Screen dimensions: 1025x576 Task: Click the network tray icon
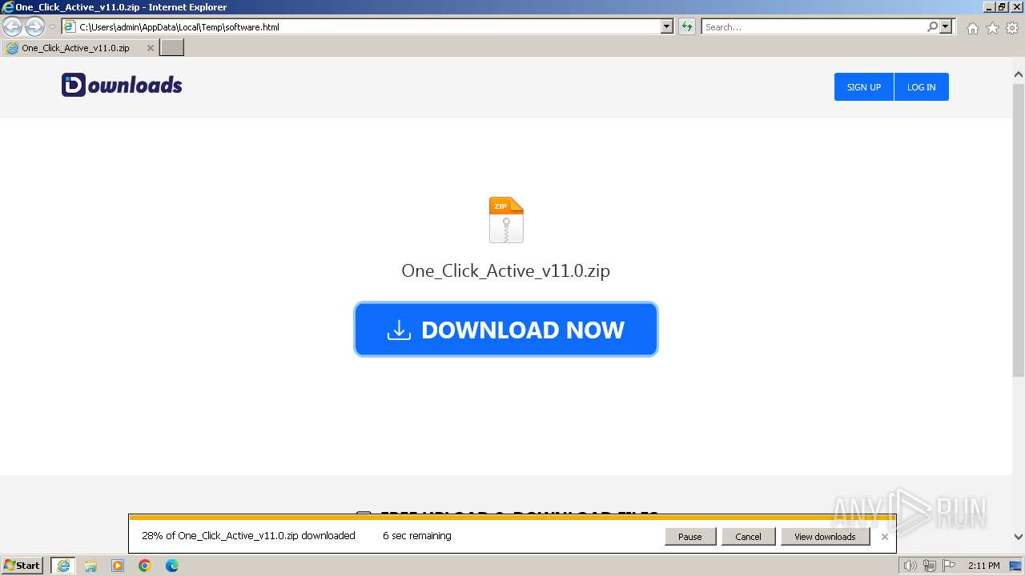pyautogui.click(x=930, y=566)
